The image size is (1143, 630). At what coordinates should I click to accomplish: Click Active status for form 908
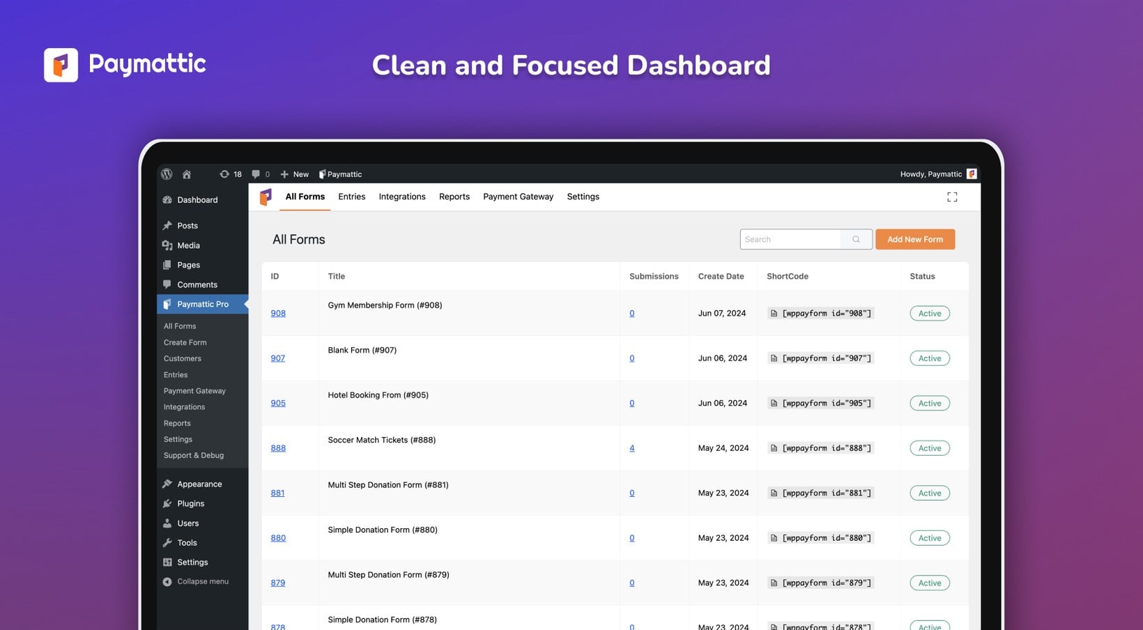[x=930, y=314]
